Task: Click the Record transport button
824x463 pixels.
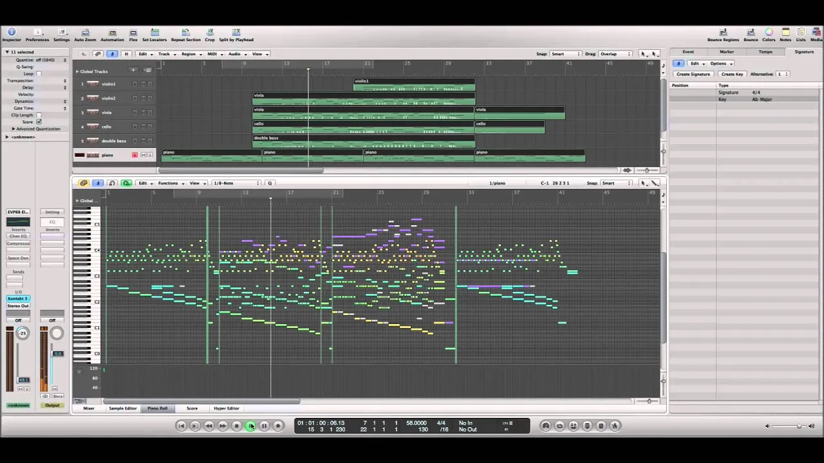Action: click(278, 426)
